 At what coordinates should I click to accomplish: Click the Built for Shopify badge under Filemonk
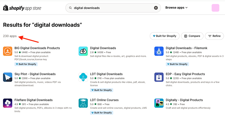coord(177,64)
